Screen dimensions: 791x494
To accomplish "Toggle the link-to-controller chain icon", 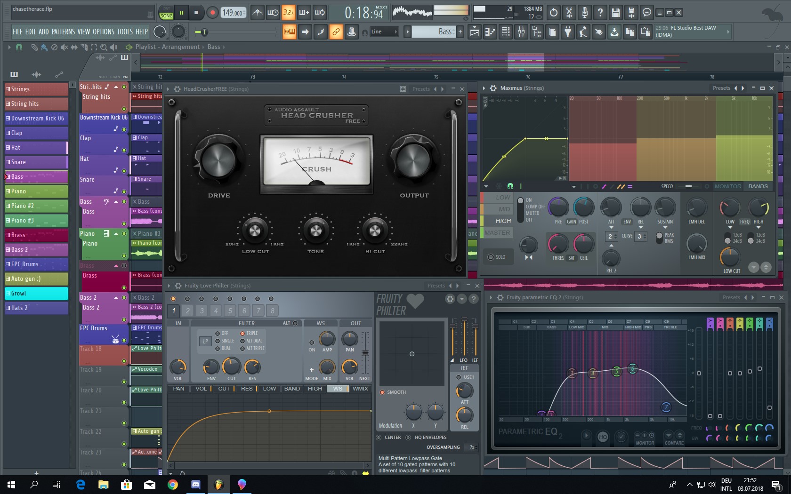I will pyautogui.click(x=336, y=32).
